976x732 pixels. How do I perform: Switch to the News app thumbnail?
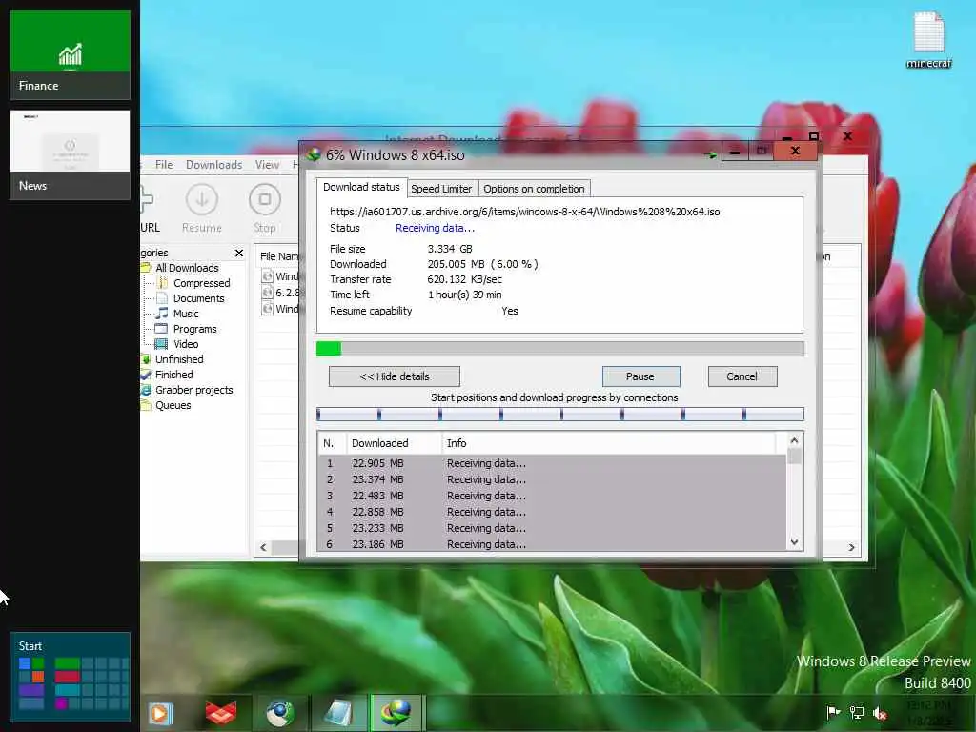click(x=70, y=154)
